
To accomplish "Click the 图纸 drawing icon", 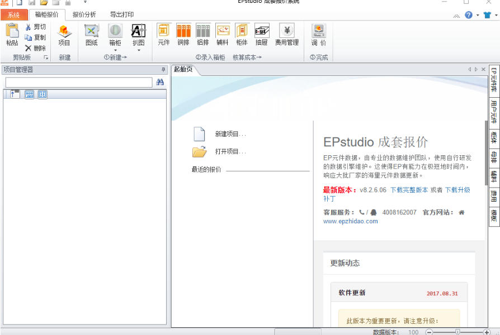I will [x=91, y=35].
